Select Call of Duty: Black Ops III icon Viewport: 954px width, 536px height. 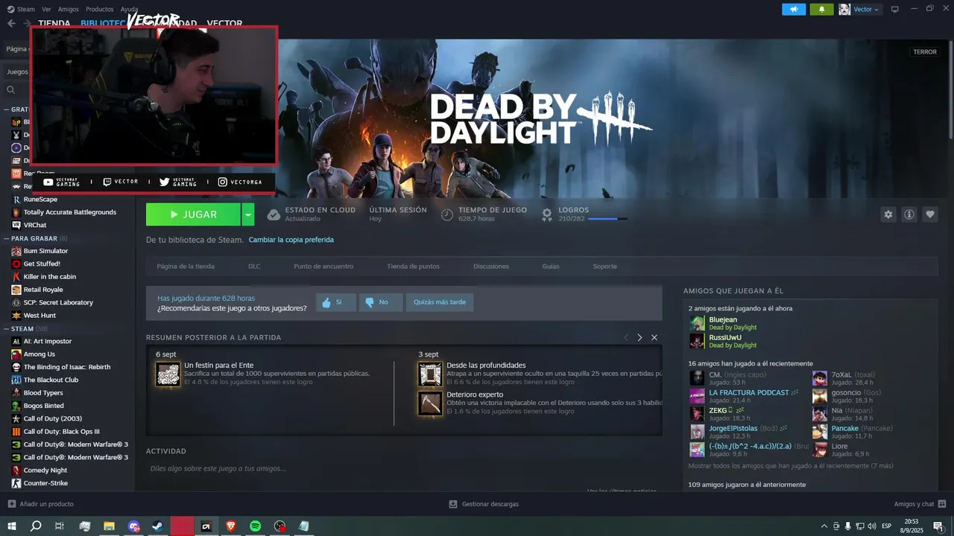[16, 432]
